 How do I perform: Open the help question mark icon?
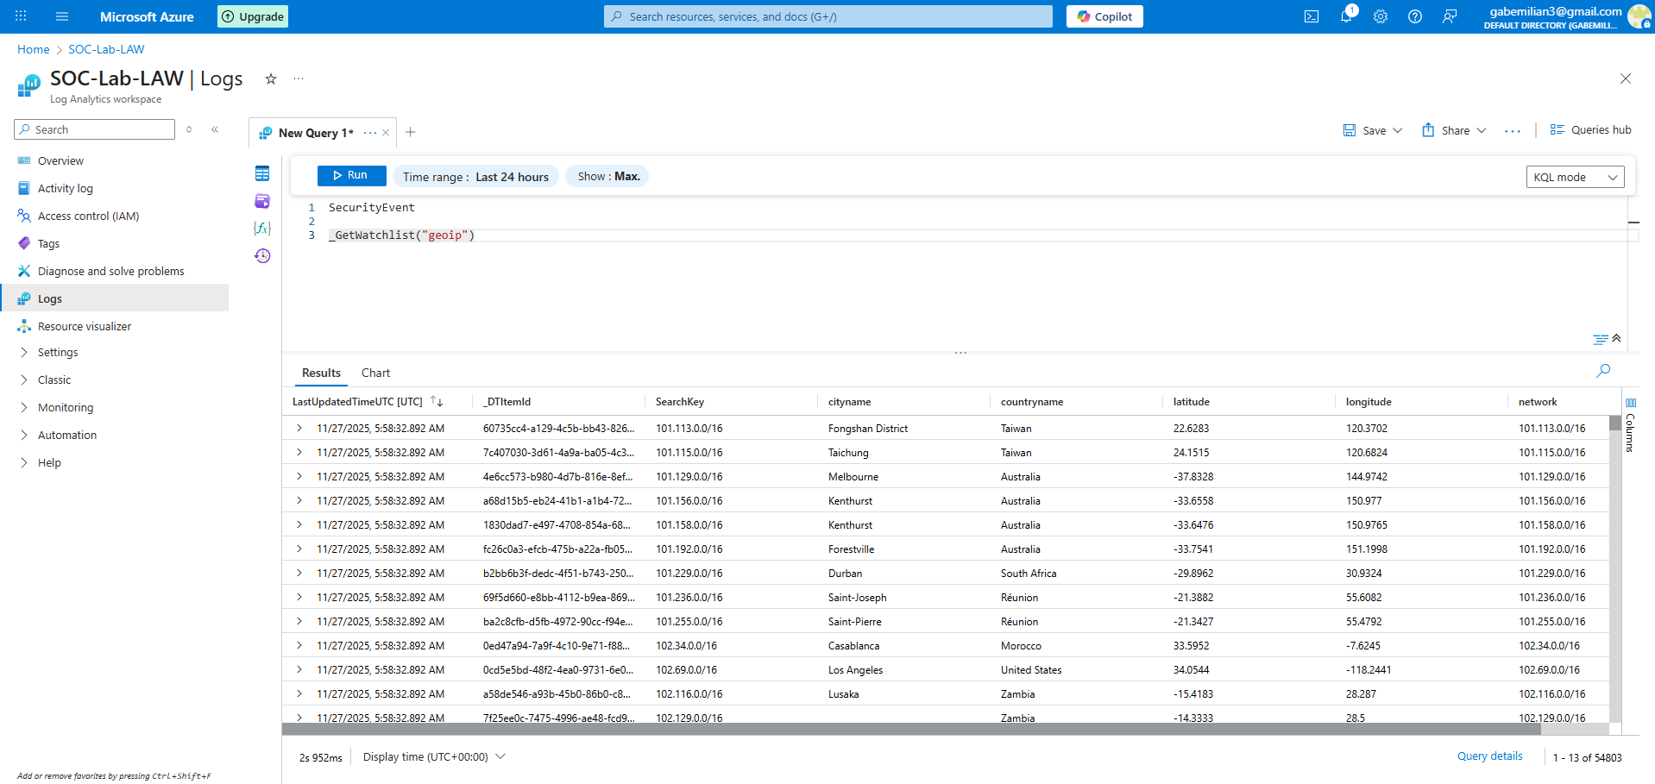(1415, 16)
